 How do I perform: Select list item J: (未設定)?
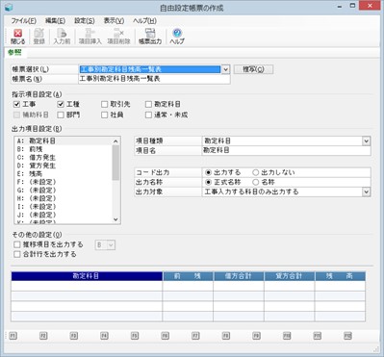(64, 215)
